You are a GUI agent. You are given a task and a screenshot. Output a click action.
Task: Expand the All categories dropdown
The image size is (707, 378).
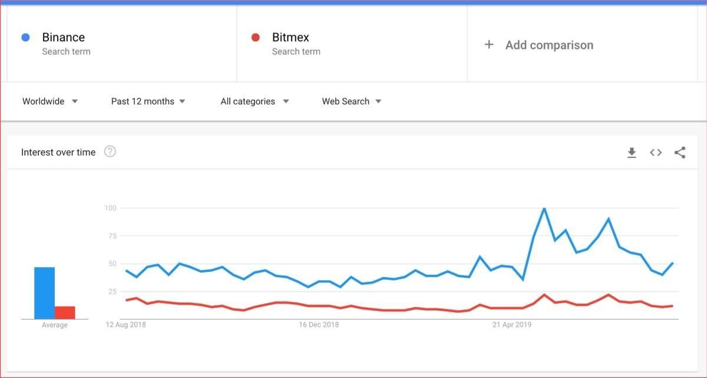coord(255,101)
